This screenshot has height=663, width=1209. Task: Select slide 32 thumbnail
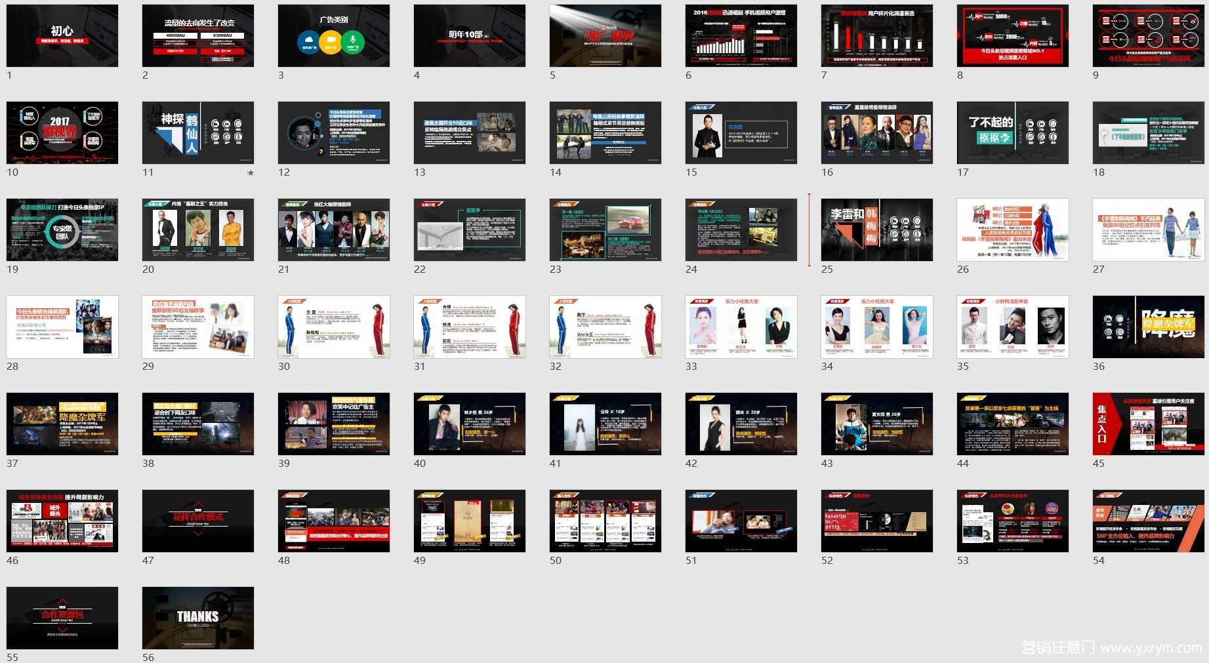(605, 327)
